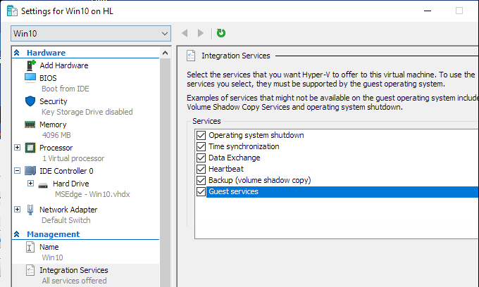Select the BIOS monitor icon

pos(30,78)
